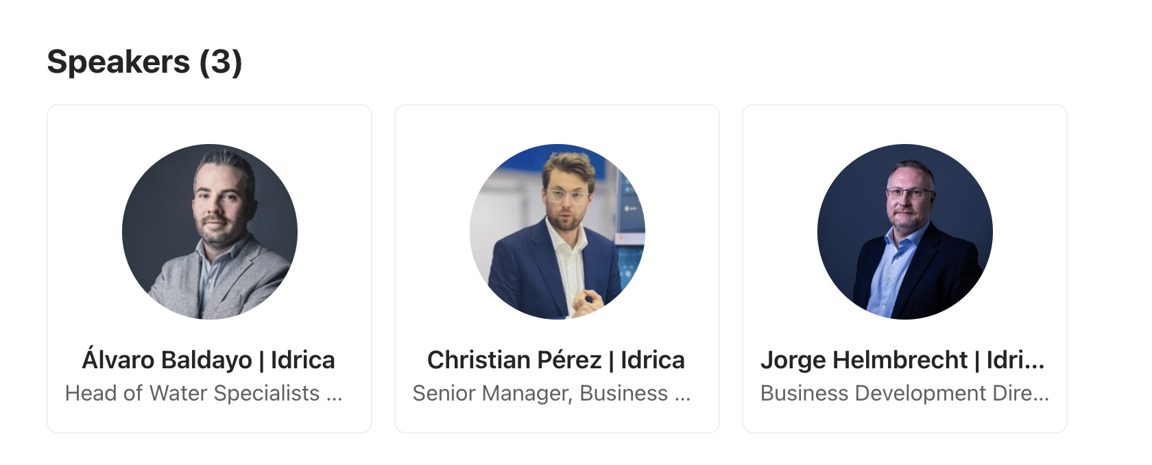Expand ellipsis after "Senior Manager, Business"
Image resolution: width=1152 pixels, height=465 pixels.
[x=682, y=395]
